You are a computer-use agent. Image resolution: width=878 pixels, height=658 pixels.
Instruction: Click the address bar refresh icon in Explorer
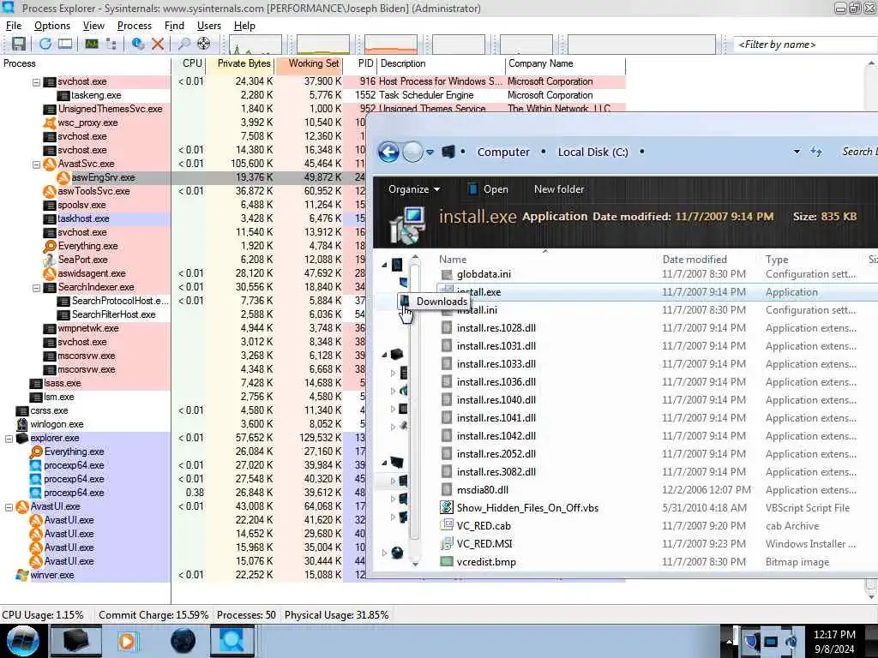point(816,152)
